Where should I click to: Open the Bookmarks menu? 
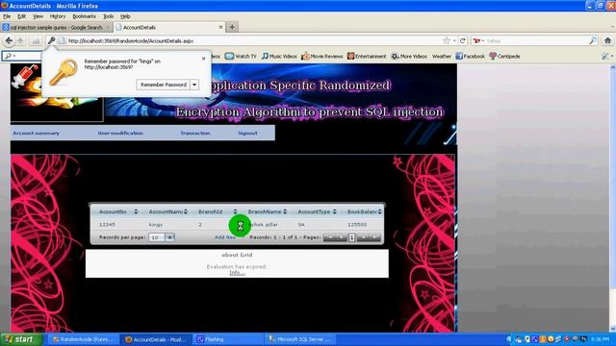(x=84, y=16)
